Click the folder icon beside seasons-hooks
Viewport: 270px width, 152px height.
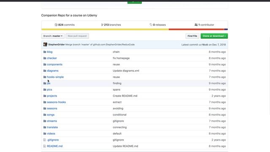click(45, 102)
